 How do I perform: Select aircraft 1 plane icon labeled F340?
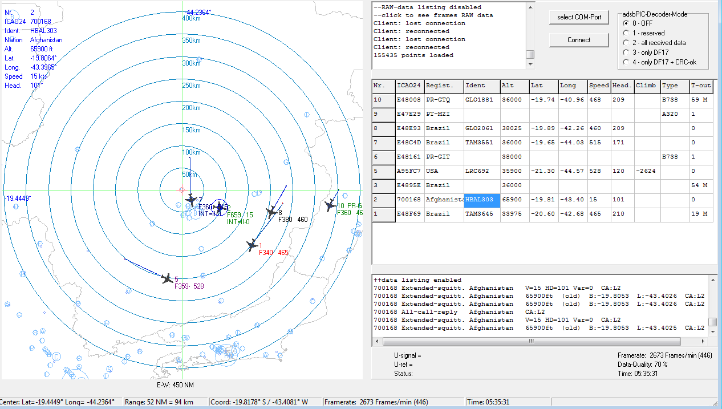click(x=252, y=245)
